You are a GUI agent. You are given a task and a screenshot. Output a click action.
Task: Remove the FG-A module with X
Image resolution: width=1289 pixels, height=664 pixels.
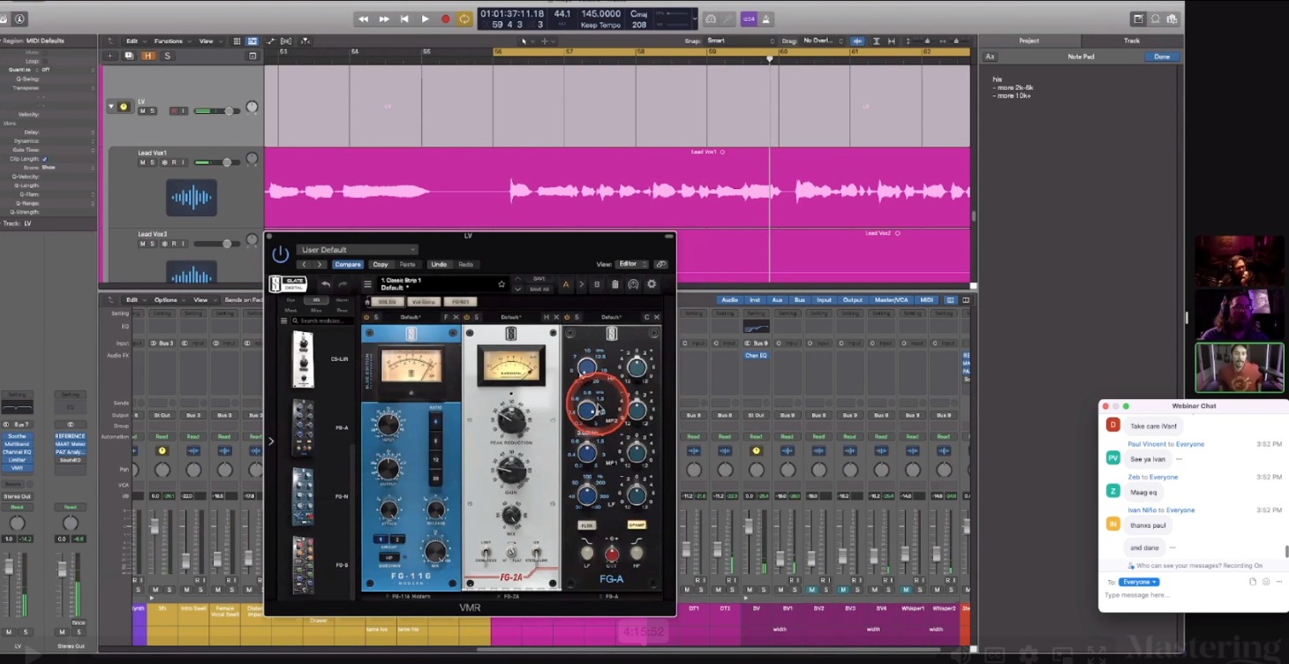click(x=656, y=317)
